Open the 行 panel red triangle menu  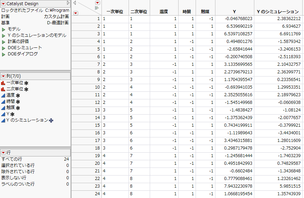coord(3,153)
